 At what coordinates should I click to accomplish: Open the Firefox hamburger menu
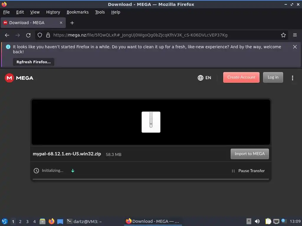[295, 35]
